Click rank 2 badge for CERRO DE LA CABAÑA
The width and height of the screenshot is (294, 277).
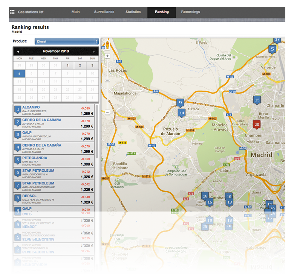[18, 122]
